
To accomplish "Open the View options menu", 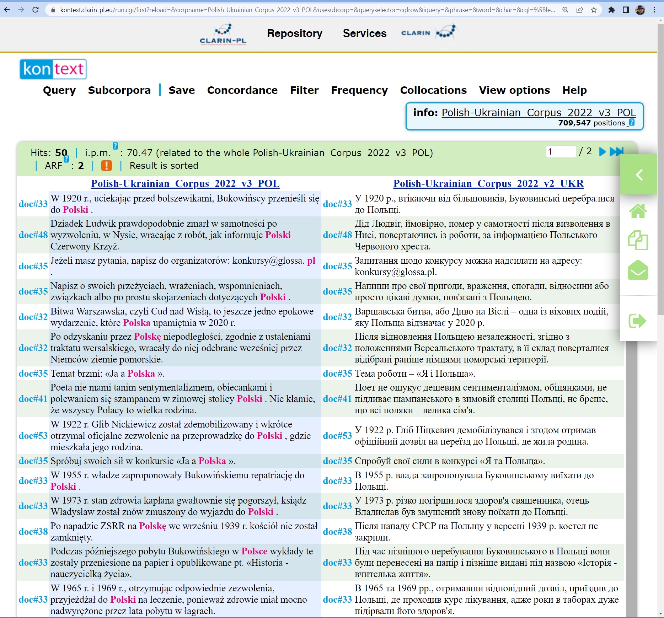I will [514, 90].
